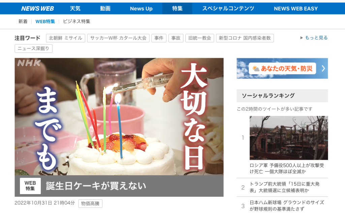345x214 pixels.
Task: Click the WEB特集 badge on the article
Action: (30, 186)
